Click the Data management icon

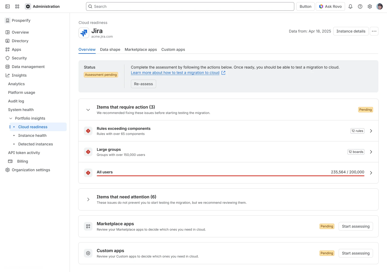[x=8, y=67]
